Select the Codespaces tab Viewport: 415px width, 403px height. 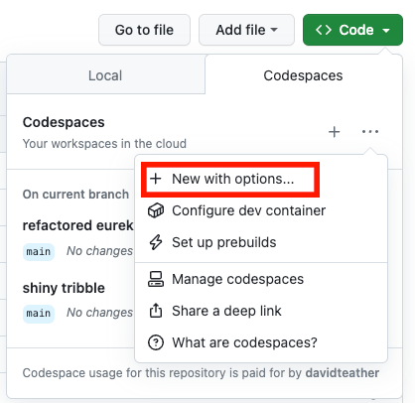point(303,75)
